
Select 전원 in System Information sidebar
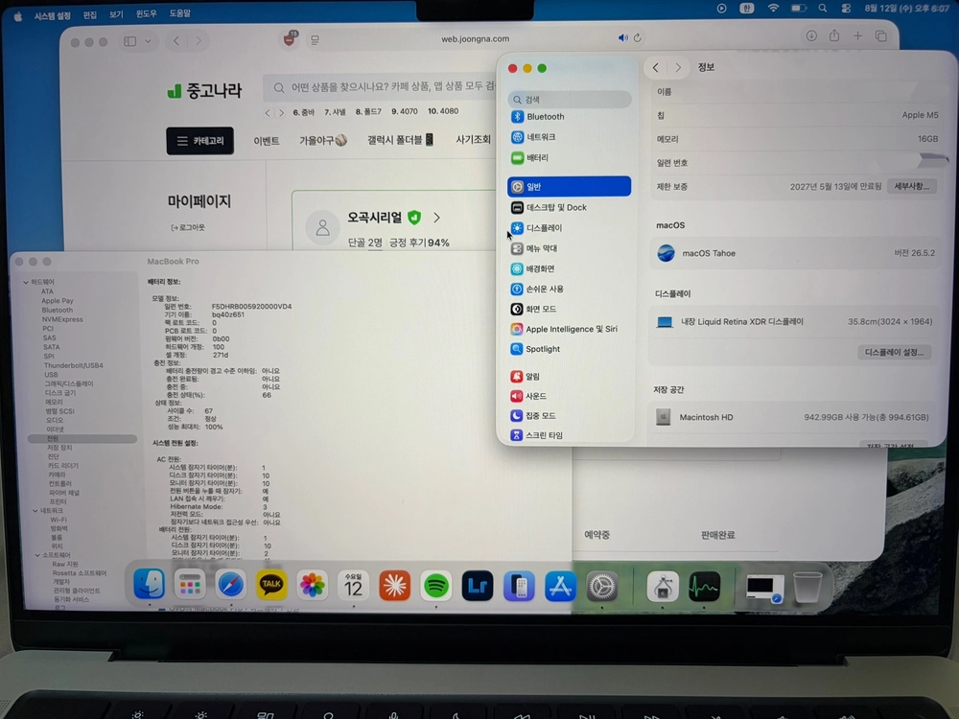(x=82, y=438)
